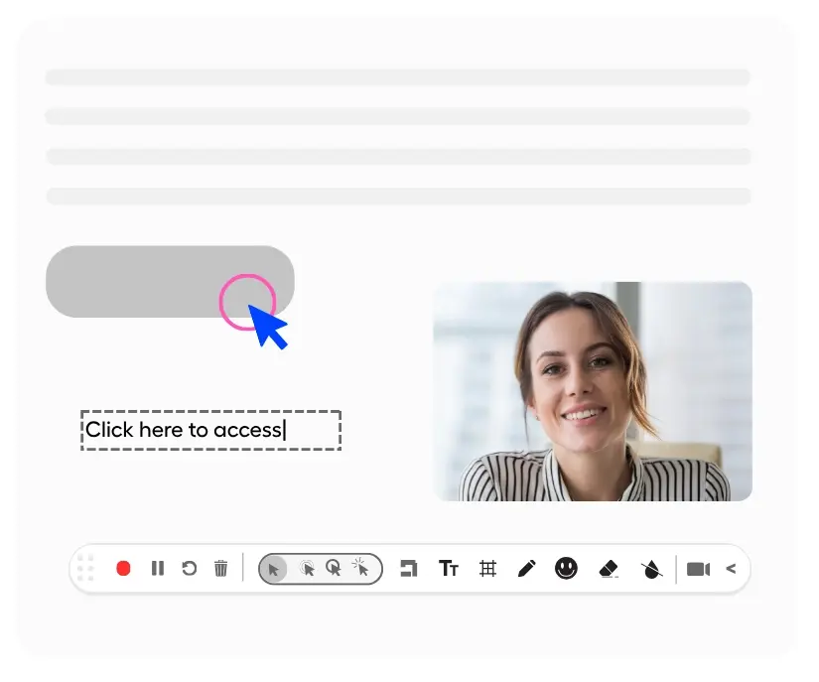Collapse the toolbar using the left chevron
The width and height of the screenshot is (819, 682).
[730, 569]
